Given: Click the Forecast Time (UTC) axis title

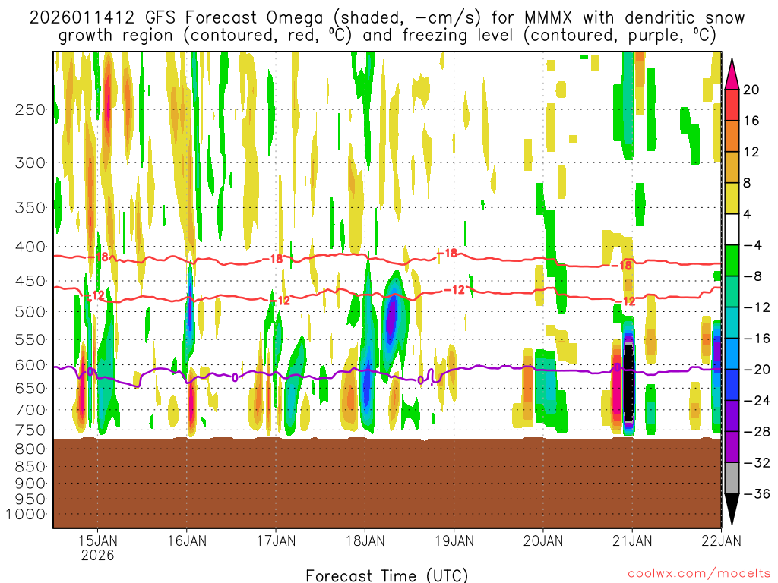Looking at the screenshot, I should pos(387,575).
